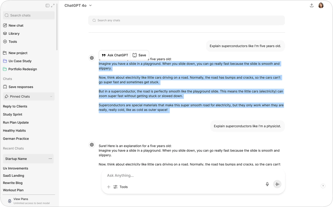Click the plus icon to attach a file

click(x=109, y=187)
